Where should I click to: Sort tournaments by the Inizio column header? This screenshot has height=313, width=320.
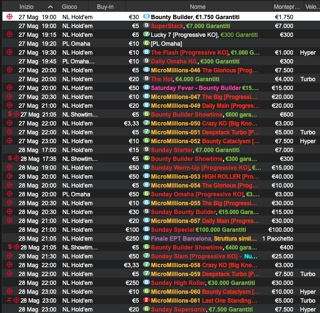coord(27,7)
